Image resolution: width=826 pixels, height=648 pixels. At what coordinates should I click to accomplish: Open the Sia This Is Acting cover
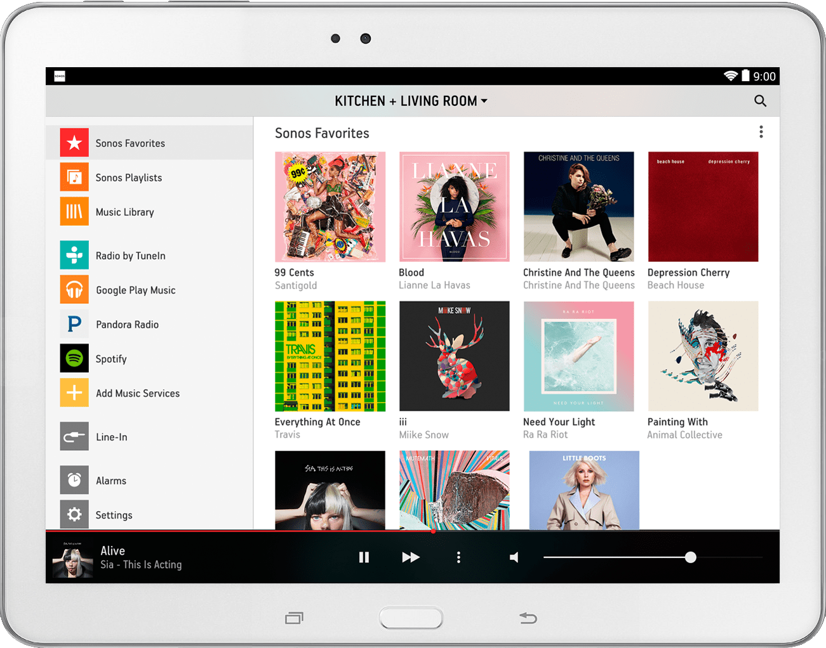330,490
